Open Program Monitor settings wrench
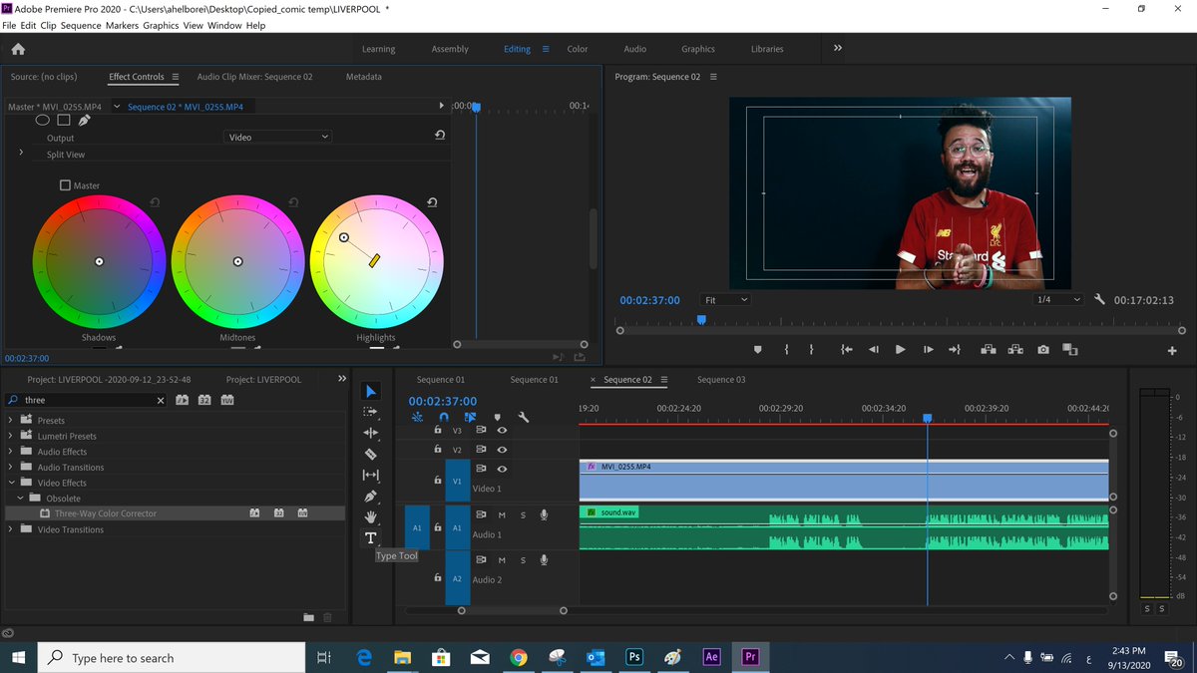 point(1099,299)
